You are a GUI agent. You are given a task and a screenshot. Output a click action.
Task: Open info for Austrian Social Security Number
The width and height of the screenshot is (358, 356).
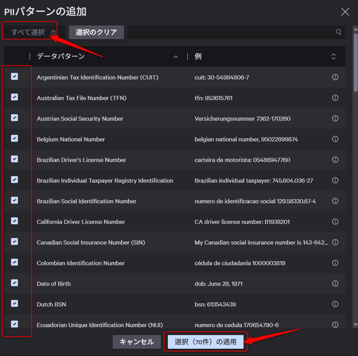pos(335,118)
